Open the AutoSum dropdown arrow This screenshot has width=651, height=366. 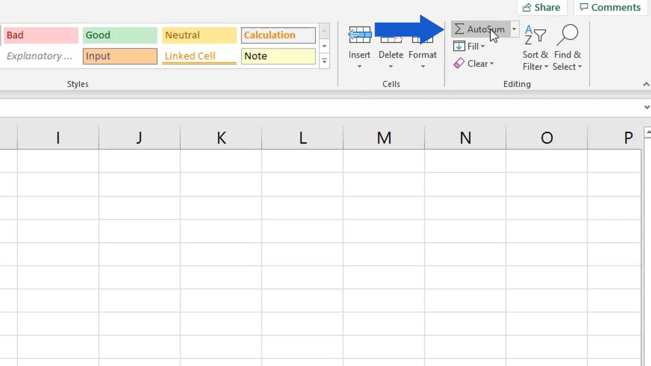(514, 29)
